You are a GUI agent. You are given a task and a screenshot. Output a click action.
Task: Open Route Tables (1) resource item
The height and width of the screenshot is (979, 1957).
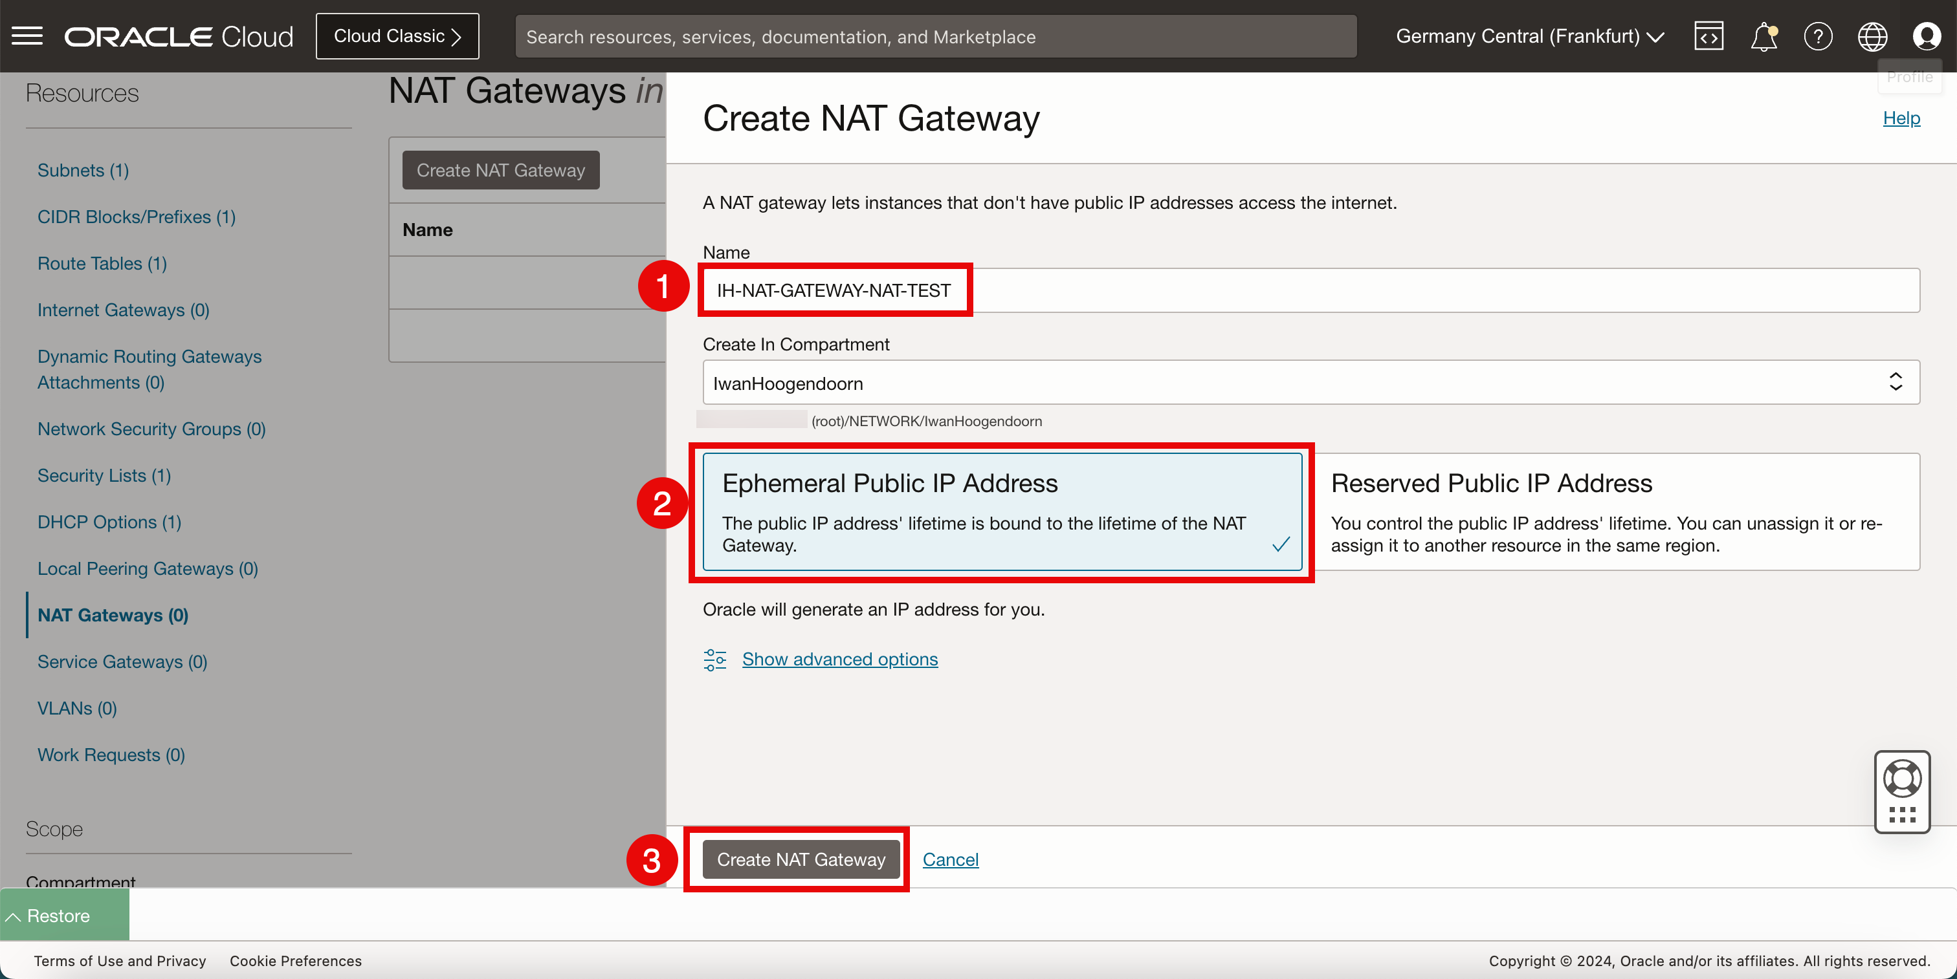(102, 263)
